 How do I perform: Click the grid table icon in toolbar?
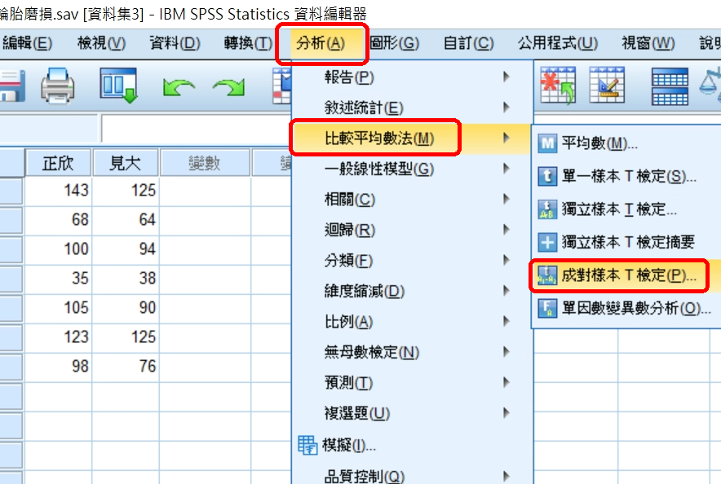click(669, 86)
